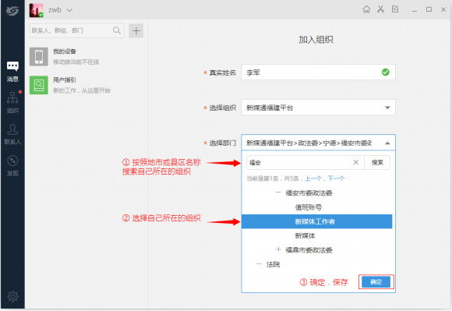Select 新媒体 in the tree
The height and width of the screenshot is (311, 452).
pyautogui.click(x=305, y=235)
